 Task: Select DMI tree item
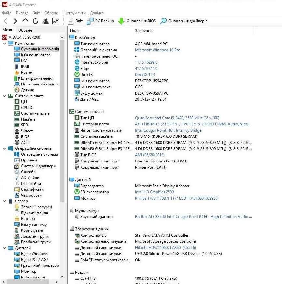[21, 61]
